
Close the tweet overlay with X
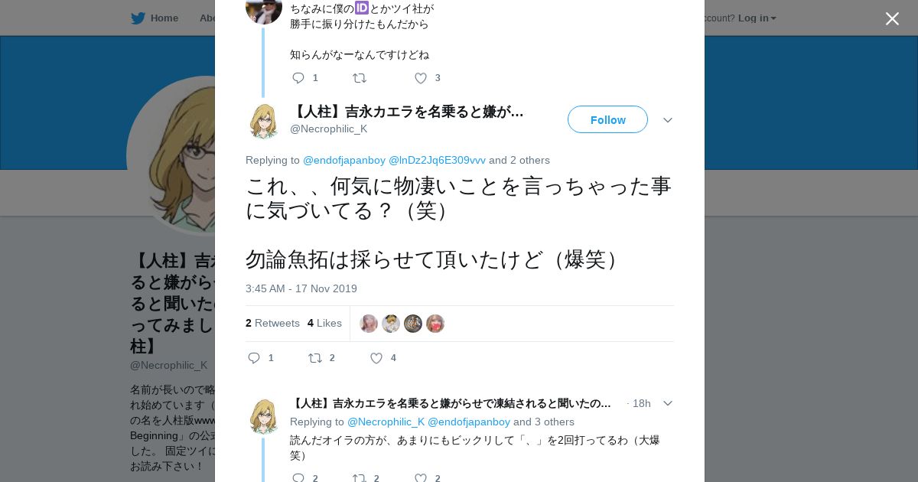(892, 18)
